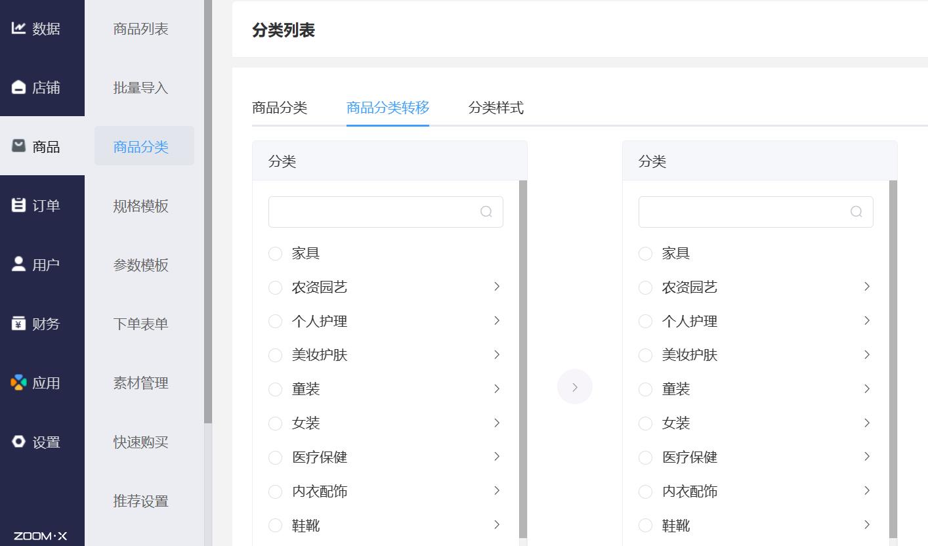
Task: Click 美妆护肤 label in right panel
Action: coord(690,355)
